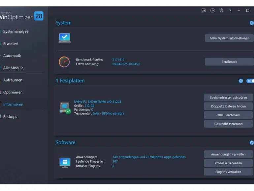Screen dimensions: 254x191
Task: Toggle the Festplatten ON switch
Action: coord(250,81)
